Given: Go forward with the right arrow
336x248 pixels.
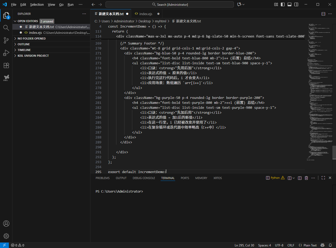Looking at the screenshot, I should tap(100, 4).
